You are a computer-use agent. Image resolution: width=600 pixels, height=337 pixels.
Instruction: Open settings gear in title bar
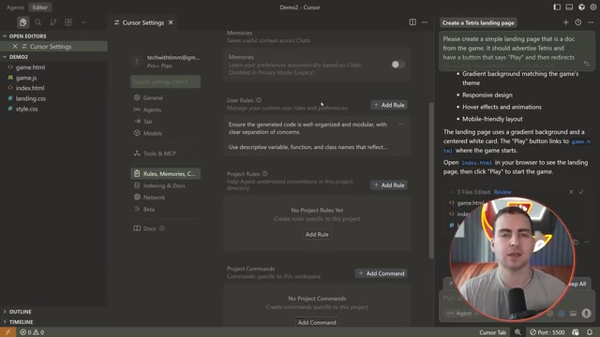click(x=593, y=7)
